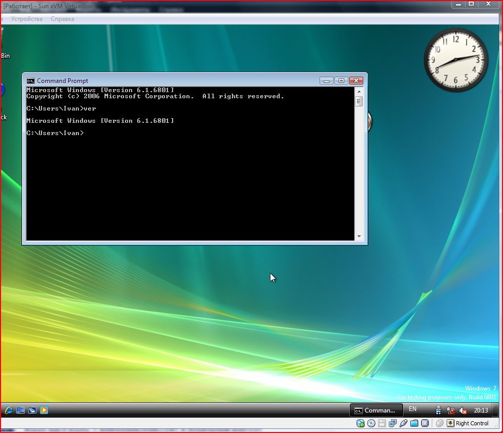Screen dimensions: 503x433
Task: Click the VirtualBox network adapters status icon
Action: (393, 423)
